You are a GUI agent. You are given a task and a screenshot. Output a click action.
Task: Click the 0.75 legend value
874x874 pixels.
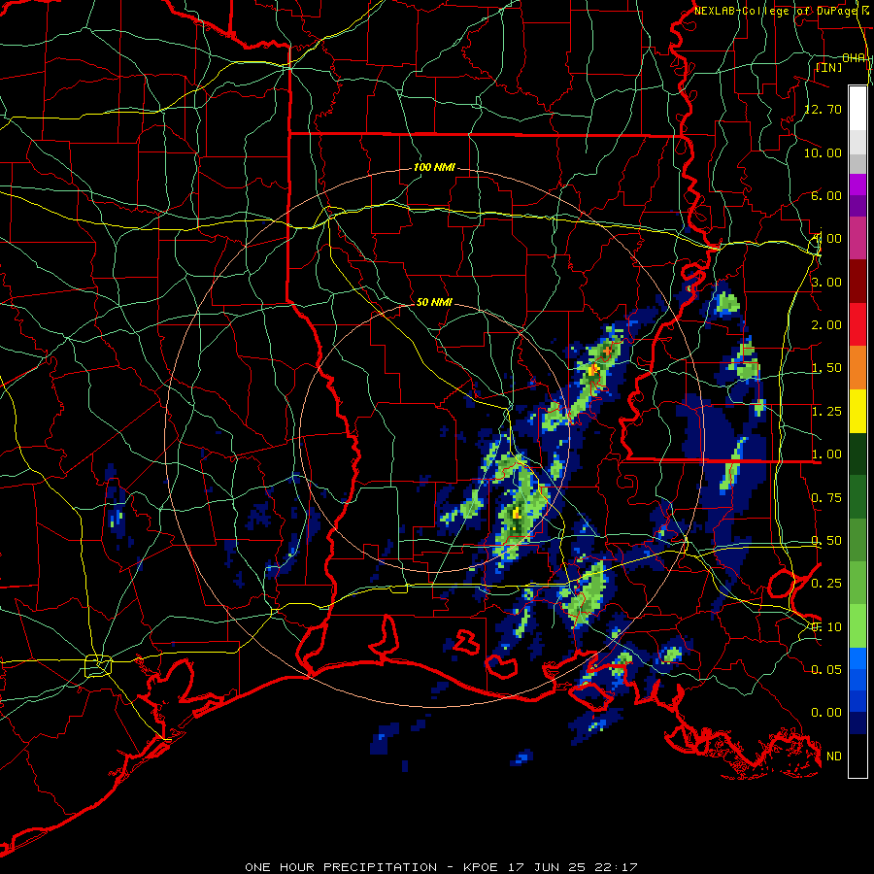coord(826,498)
